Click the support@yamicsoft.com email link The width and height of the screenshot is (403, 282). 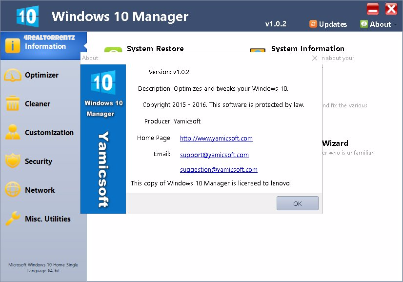pos(214,155)
